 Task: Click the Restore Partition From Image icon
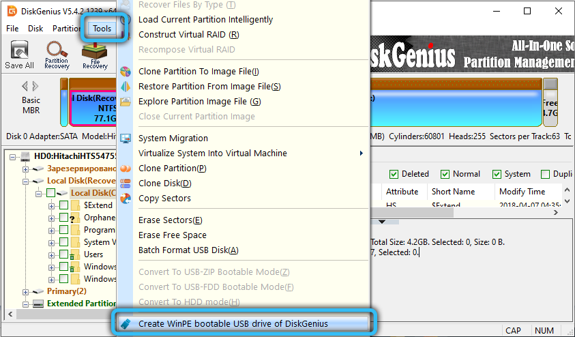click(125, 87)
